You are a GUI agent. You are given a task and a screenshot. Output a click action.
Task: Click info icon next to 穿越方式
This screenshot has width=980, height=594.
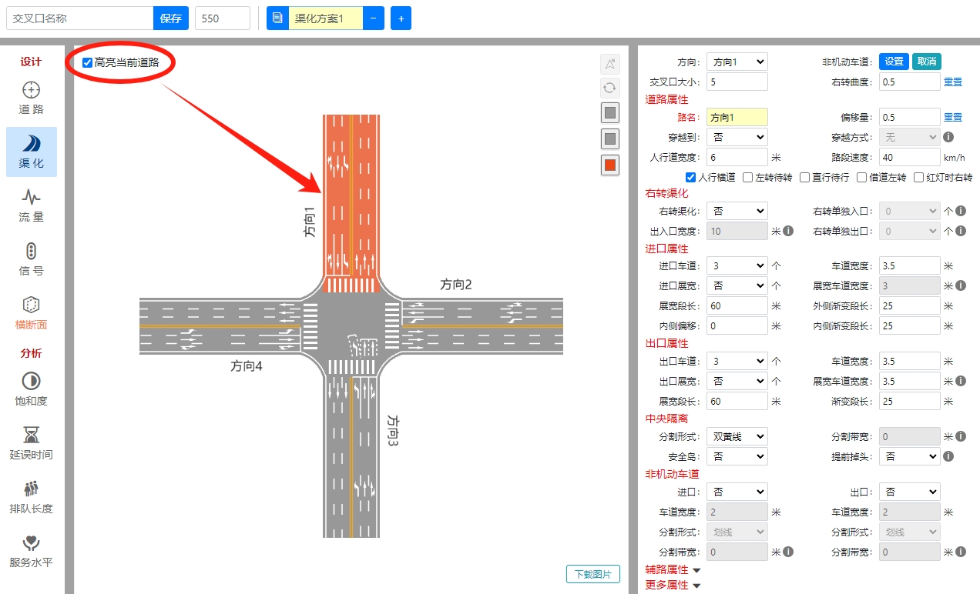[948, 137]
